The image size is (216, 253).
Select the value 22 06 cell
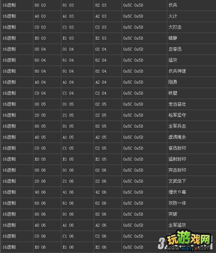point(101,181)
